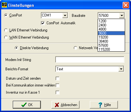131x112 pixels.
Task: Cancel with the Abbrechen button
Action: pyautogui.click(x=65, y=105)
